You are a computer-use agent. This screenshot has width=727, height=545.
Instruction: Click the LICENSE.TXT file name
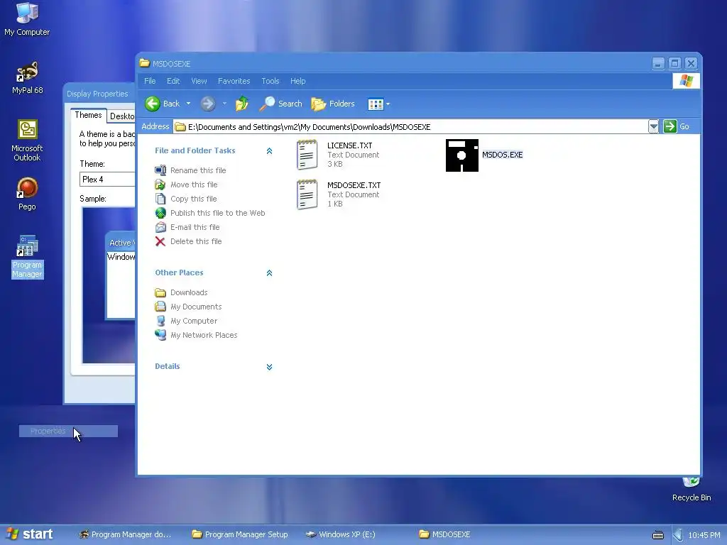pyautogui.click(x=349, y=145)
